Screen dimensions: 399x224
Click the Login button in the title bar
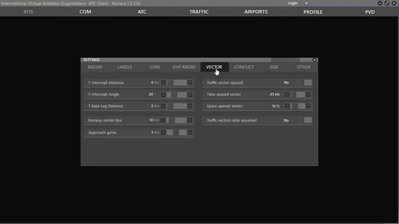pyautogui.click(x=292, y=3)
